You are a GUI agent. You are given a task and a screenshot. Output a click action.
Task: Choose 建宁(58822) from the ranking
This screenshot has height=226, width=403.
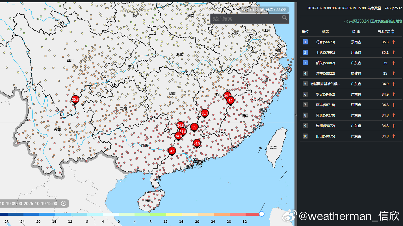click(x=326, y=73)
